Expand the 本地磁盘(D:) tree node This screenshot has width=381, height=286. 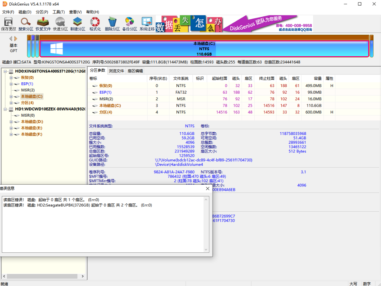pos(11,122)
